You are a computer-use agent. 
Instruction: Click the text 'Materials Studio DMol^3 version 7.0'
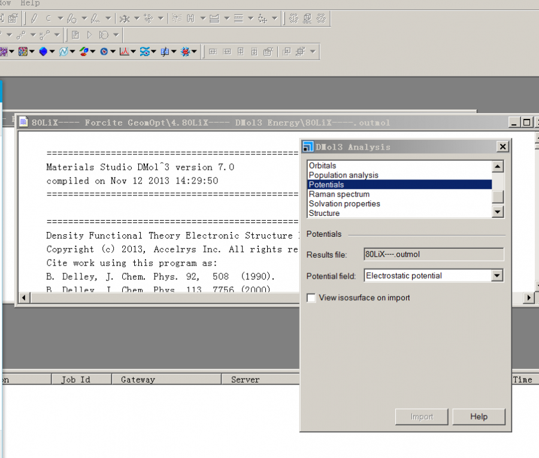click(x=140, y=167)
